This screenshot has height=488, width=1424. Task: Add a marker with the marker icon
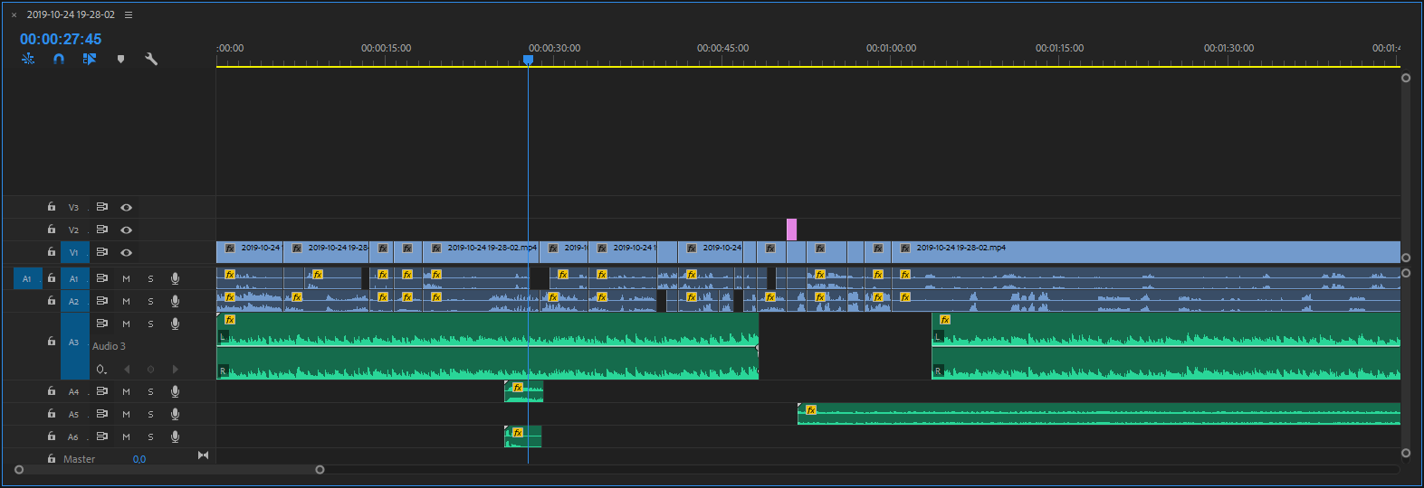coord(120,59)
